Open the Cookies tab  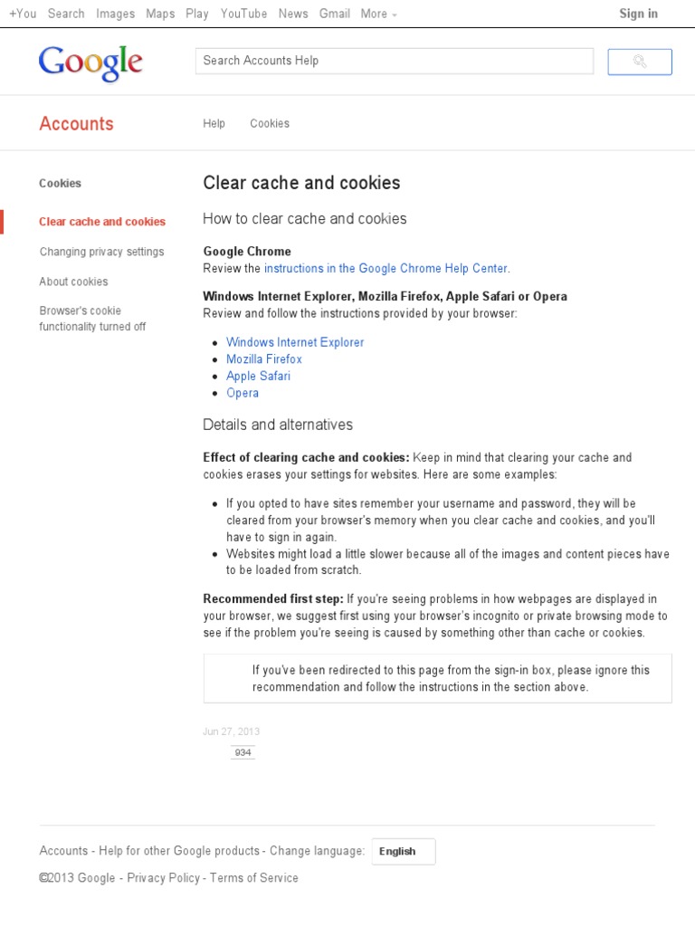point(270,123)
